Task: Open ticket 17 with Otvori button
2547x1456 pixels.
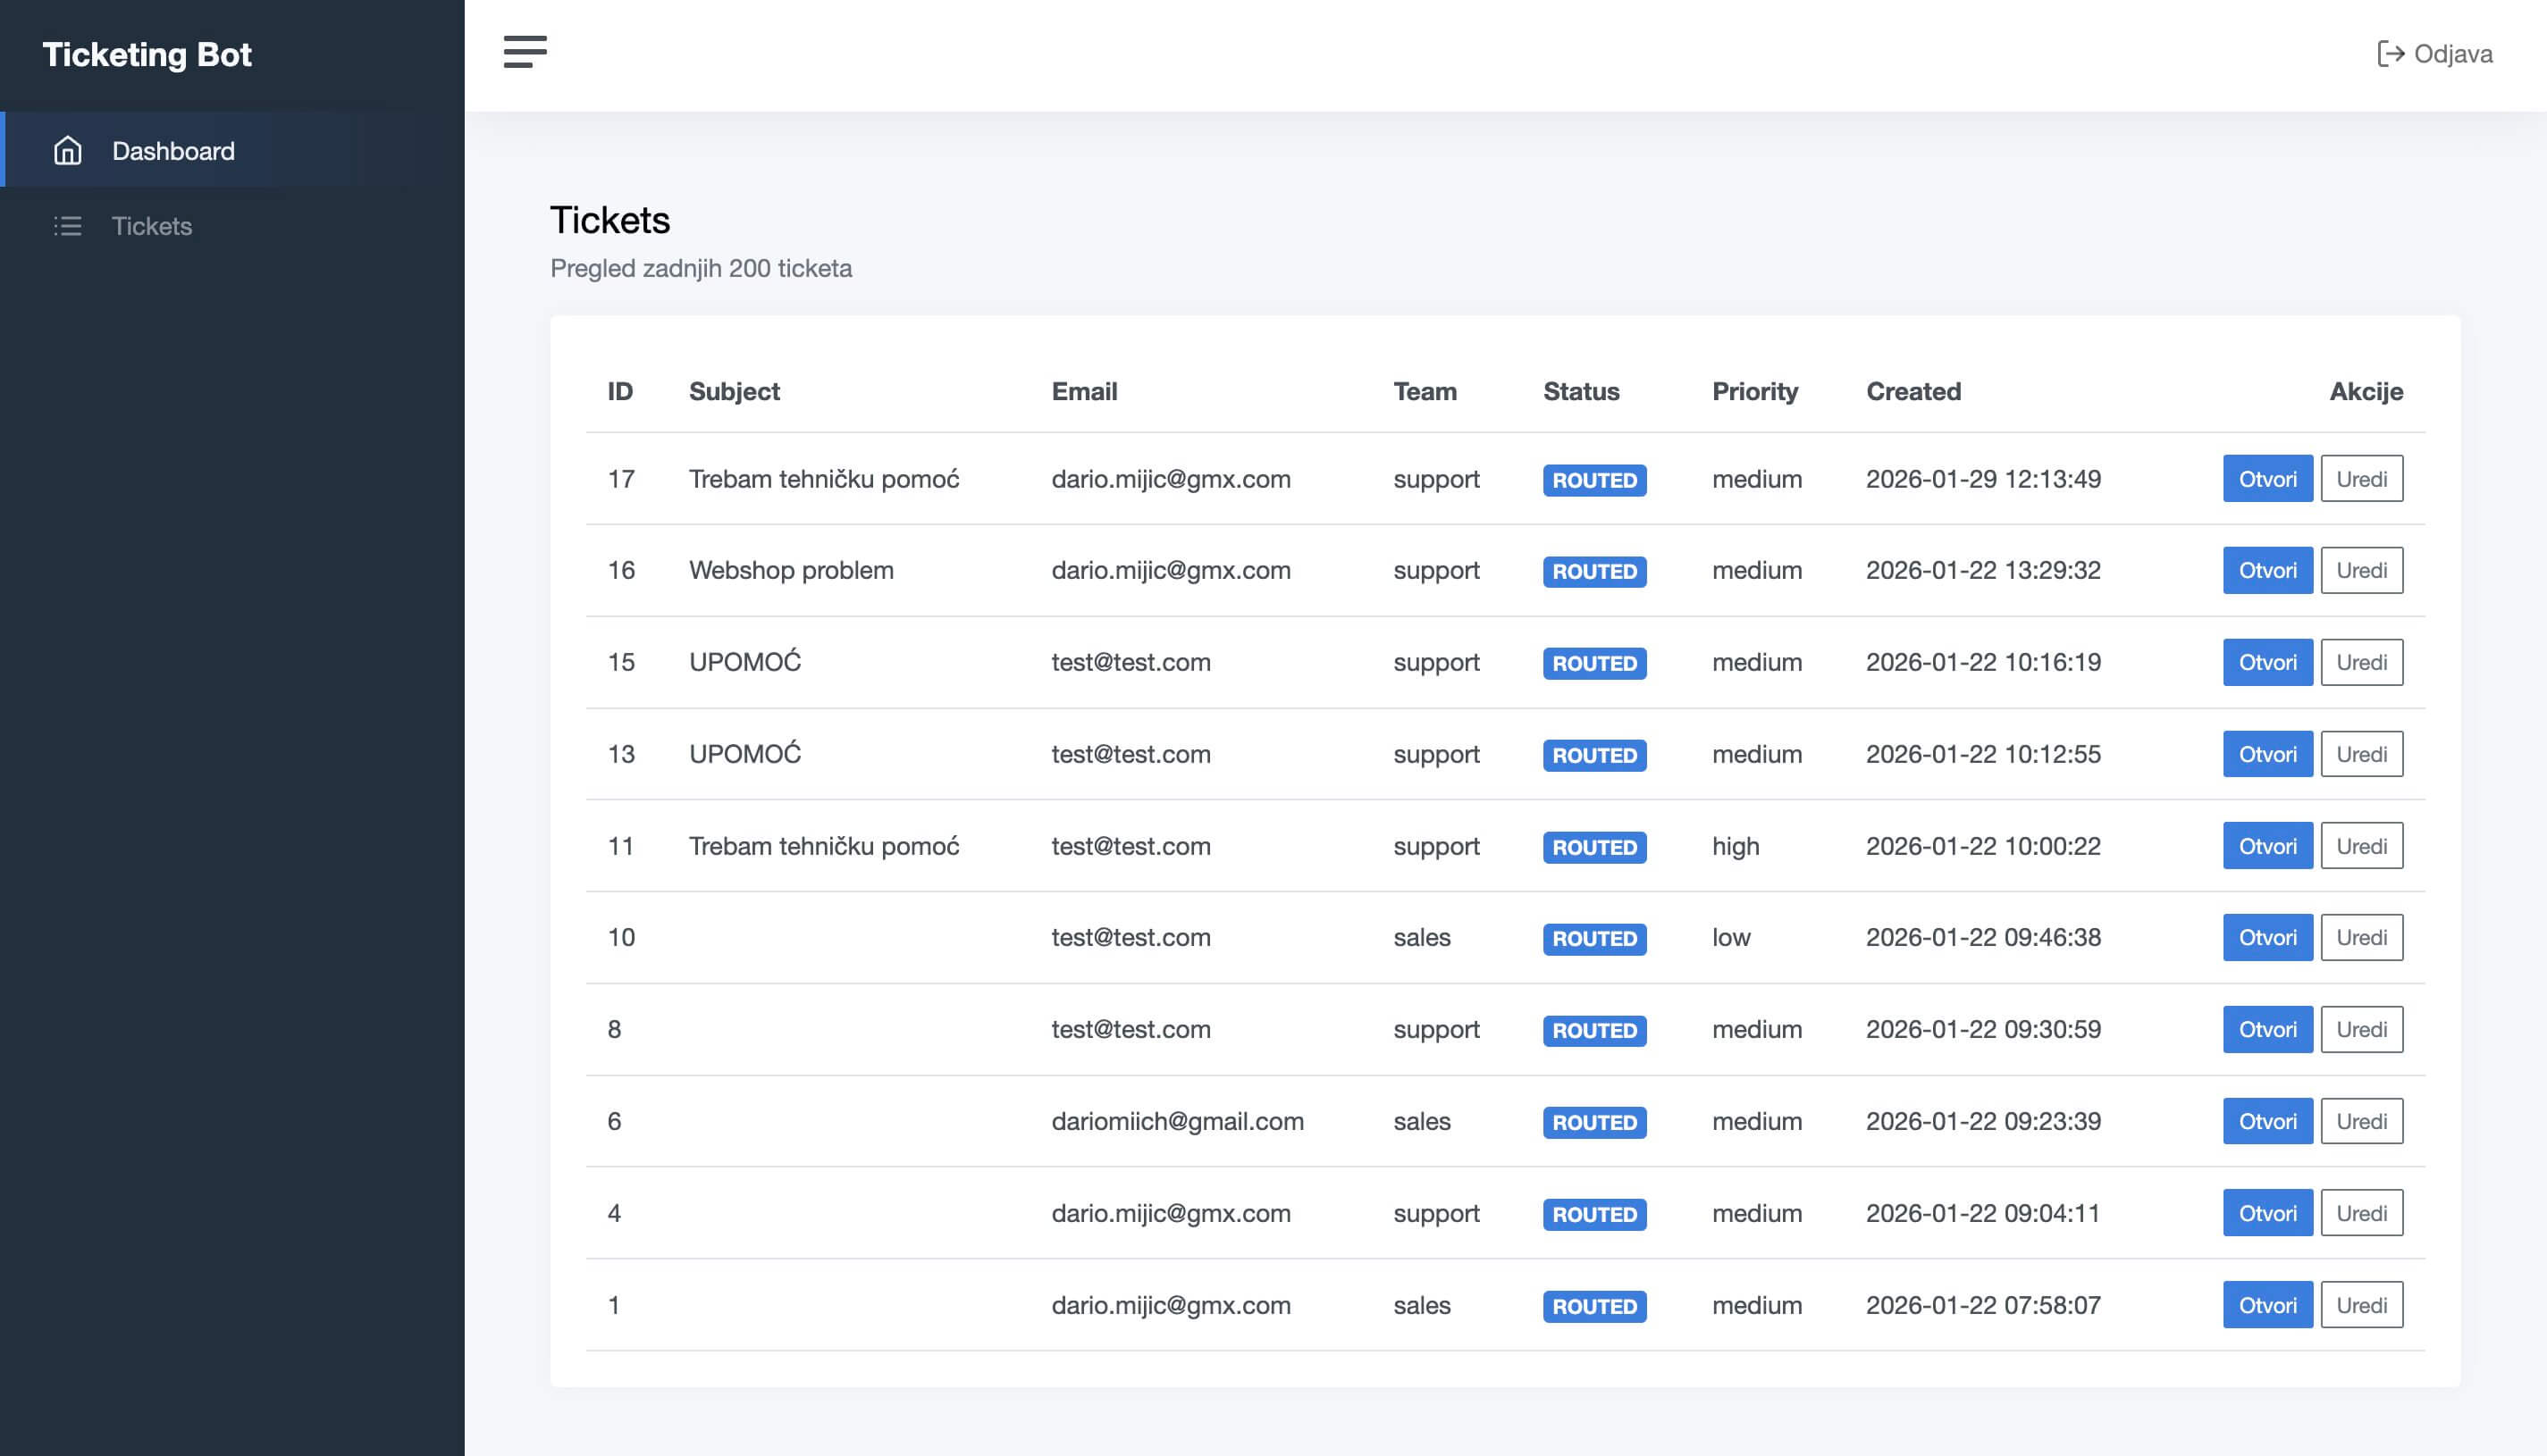Action: 2267,479
